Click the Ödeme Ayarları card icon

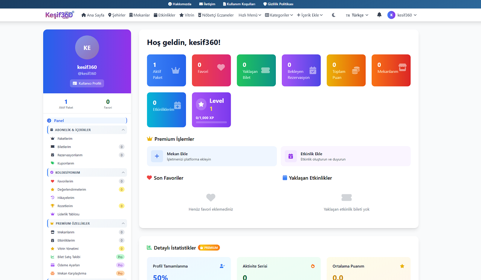[53, 265]
